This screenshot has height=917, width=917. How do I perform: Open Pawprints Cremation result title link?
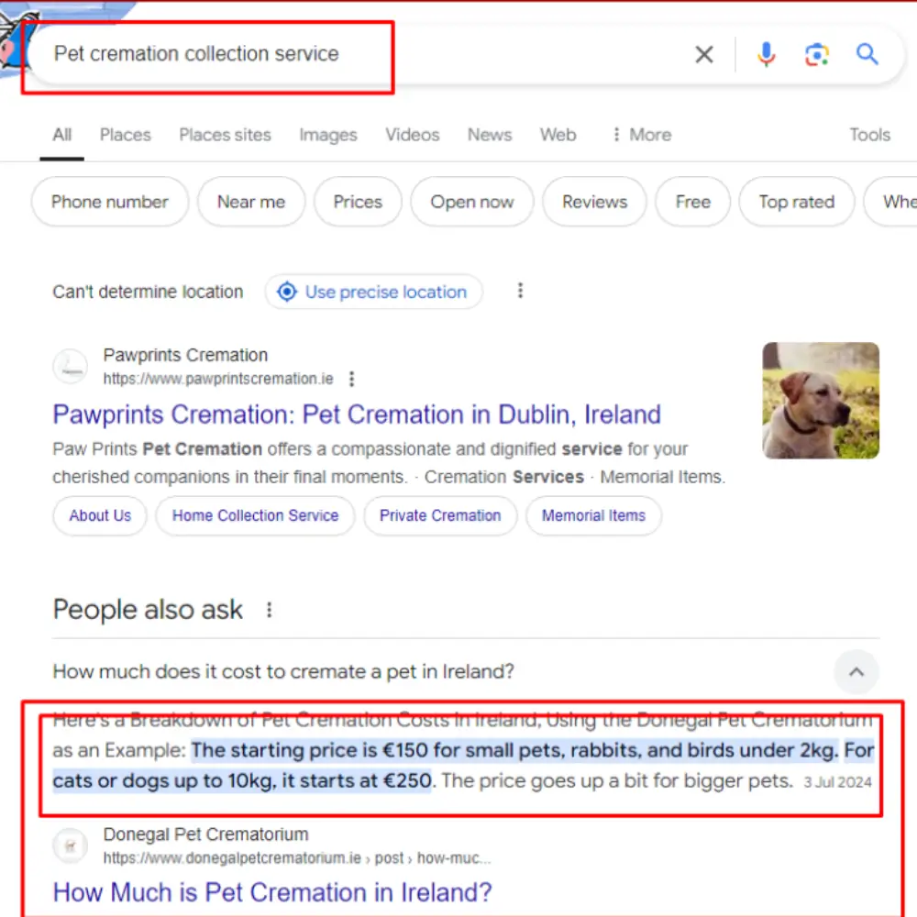pyautogui.click(x=356, y=414)
